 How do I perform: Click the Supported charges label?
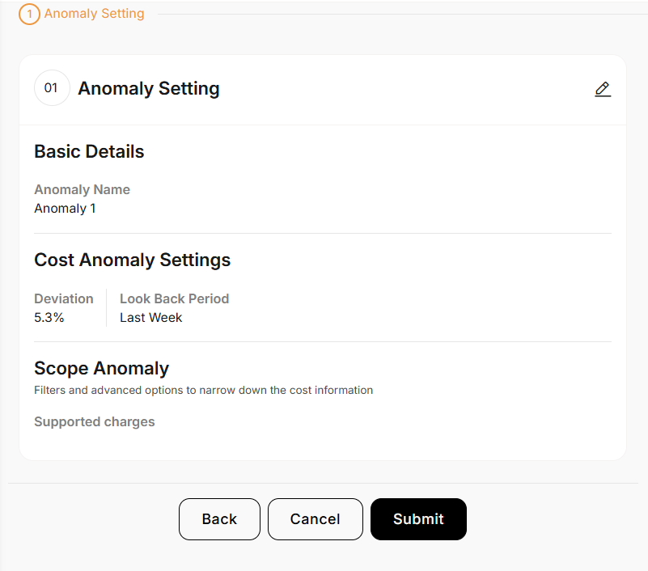pos(94,421)
